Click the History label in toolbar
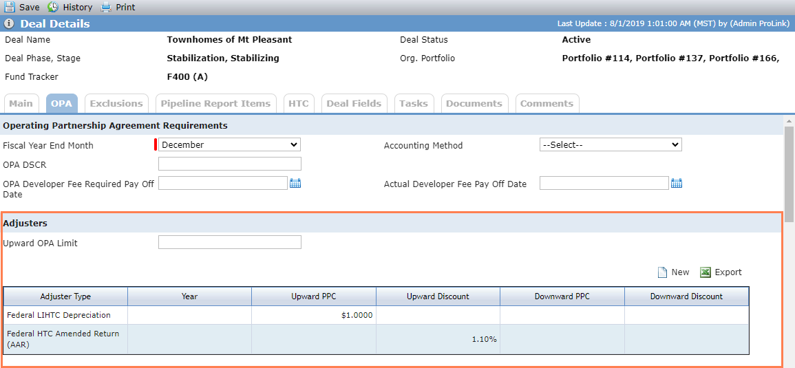The image size is (795, 368). 78,8
